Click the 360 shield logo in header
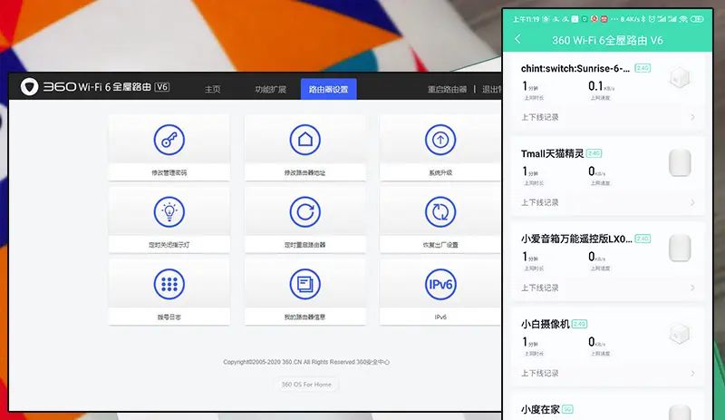725x420 pixels. (x=29, y=86)
